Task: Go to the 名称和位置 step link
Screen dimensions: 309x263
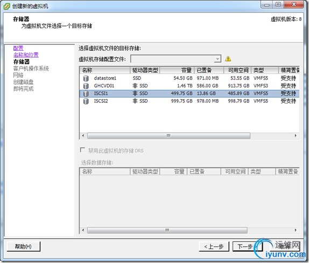Action: pos(26,55)
